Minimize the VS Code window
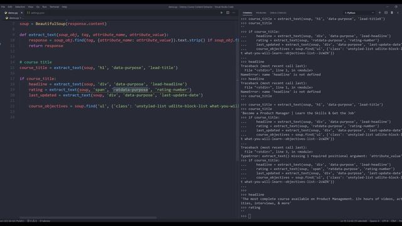 coord(388,7)
